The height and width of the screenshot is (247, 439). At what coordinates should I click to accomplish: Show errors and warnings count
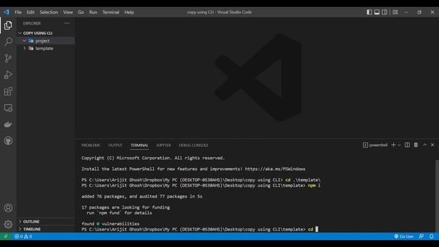pyautogui.click(x=23, y=236)
